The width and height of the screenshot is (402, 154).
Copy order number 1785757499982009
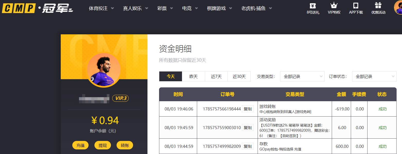click(248, 146)
